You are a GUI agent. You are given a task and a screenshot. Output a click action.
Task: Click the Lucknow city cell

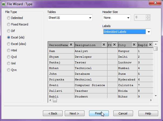coord(128,63)
